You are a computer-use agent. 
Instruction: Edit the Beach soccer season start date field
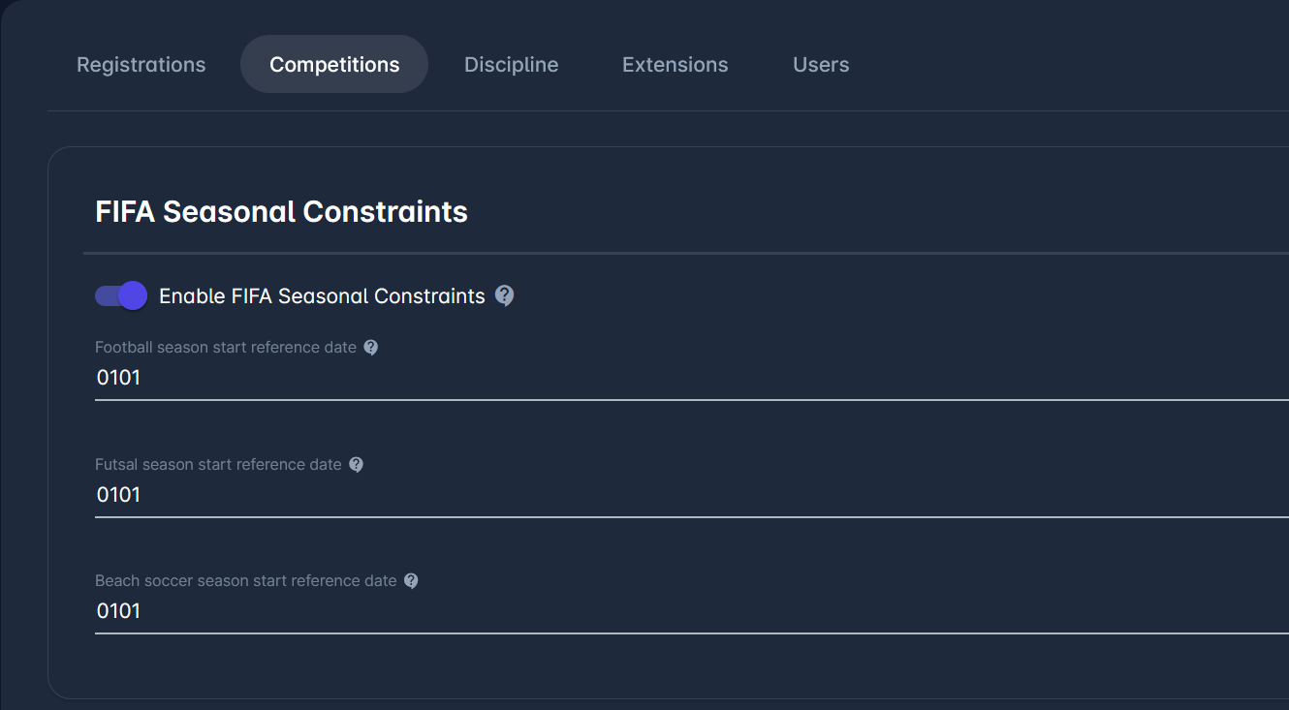[x=678, y=611]
